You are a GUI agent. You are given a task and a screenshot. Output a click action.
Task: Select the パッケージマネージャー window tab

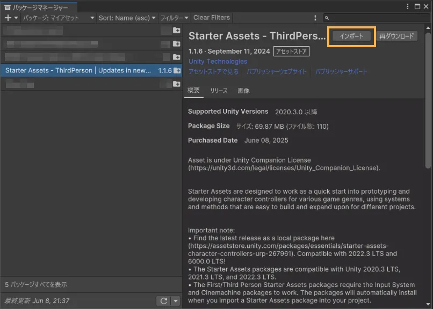point(39,8)
